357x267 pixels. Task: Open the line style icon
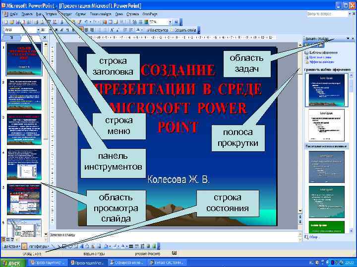(x=131, y=246)
